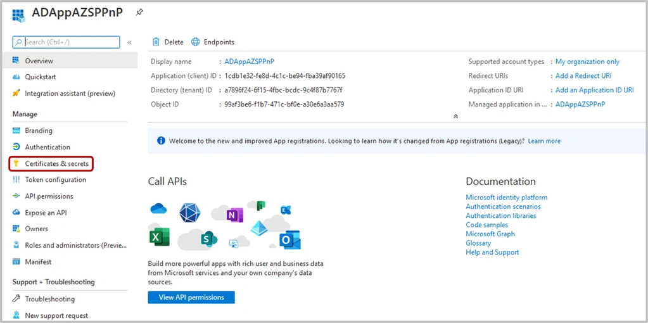Viewport: 648px width, 323px height.
Task: Click the Integration assistant rocket icon
Action: click(x=16, y=93)
